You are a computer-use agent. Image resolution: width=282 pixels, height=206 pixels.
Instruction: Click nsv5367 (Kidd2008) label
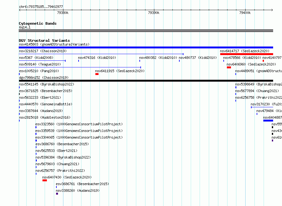click(36, 58)
